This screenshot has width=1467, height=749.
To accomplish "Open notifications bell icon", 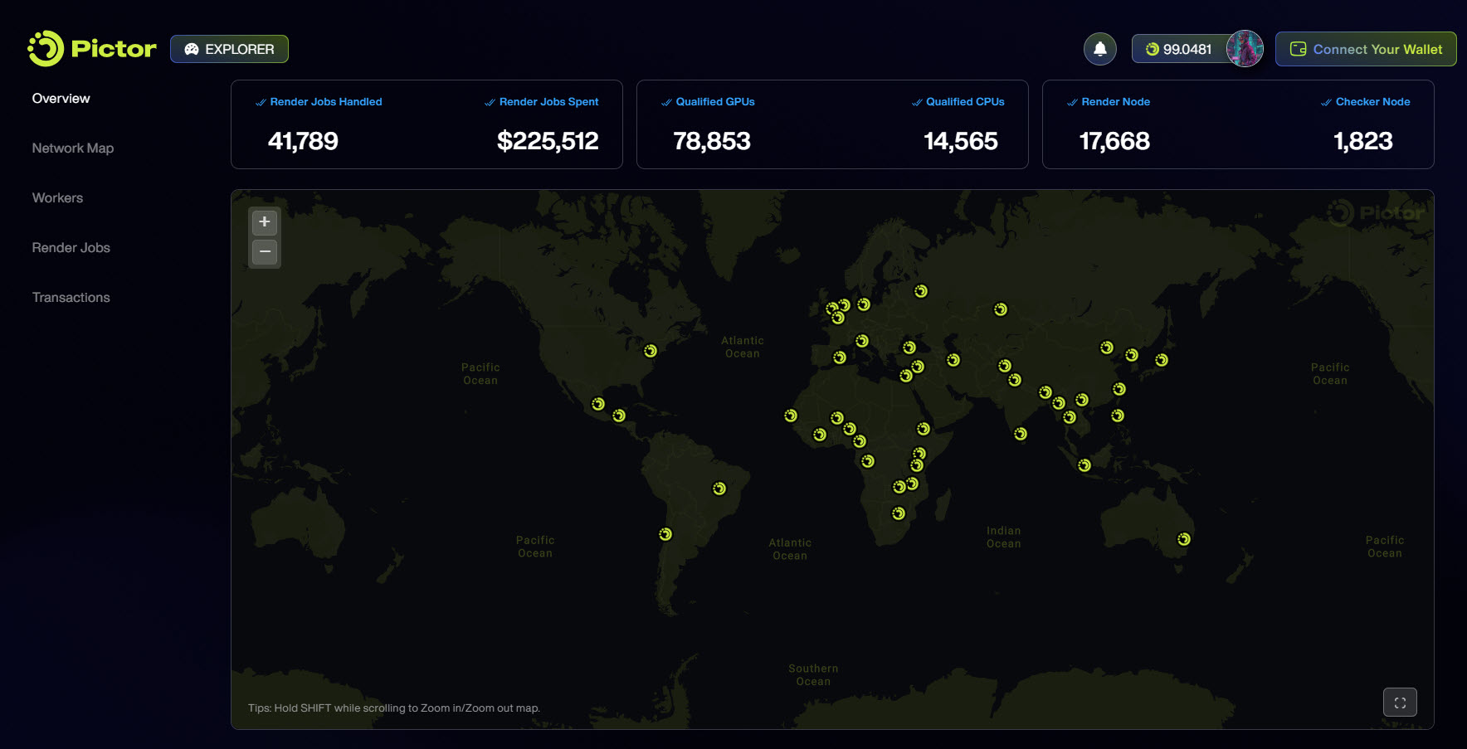I will coord(1099,49).
